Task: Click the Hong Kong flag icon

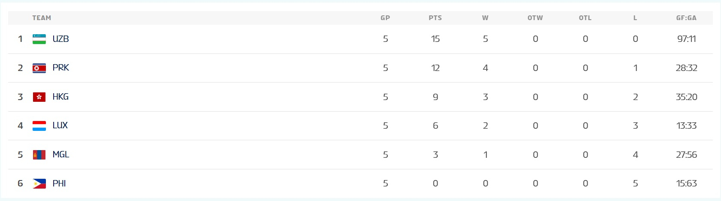Action: [x=39, y=97]
